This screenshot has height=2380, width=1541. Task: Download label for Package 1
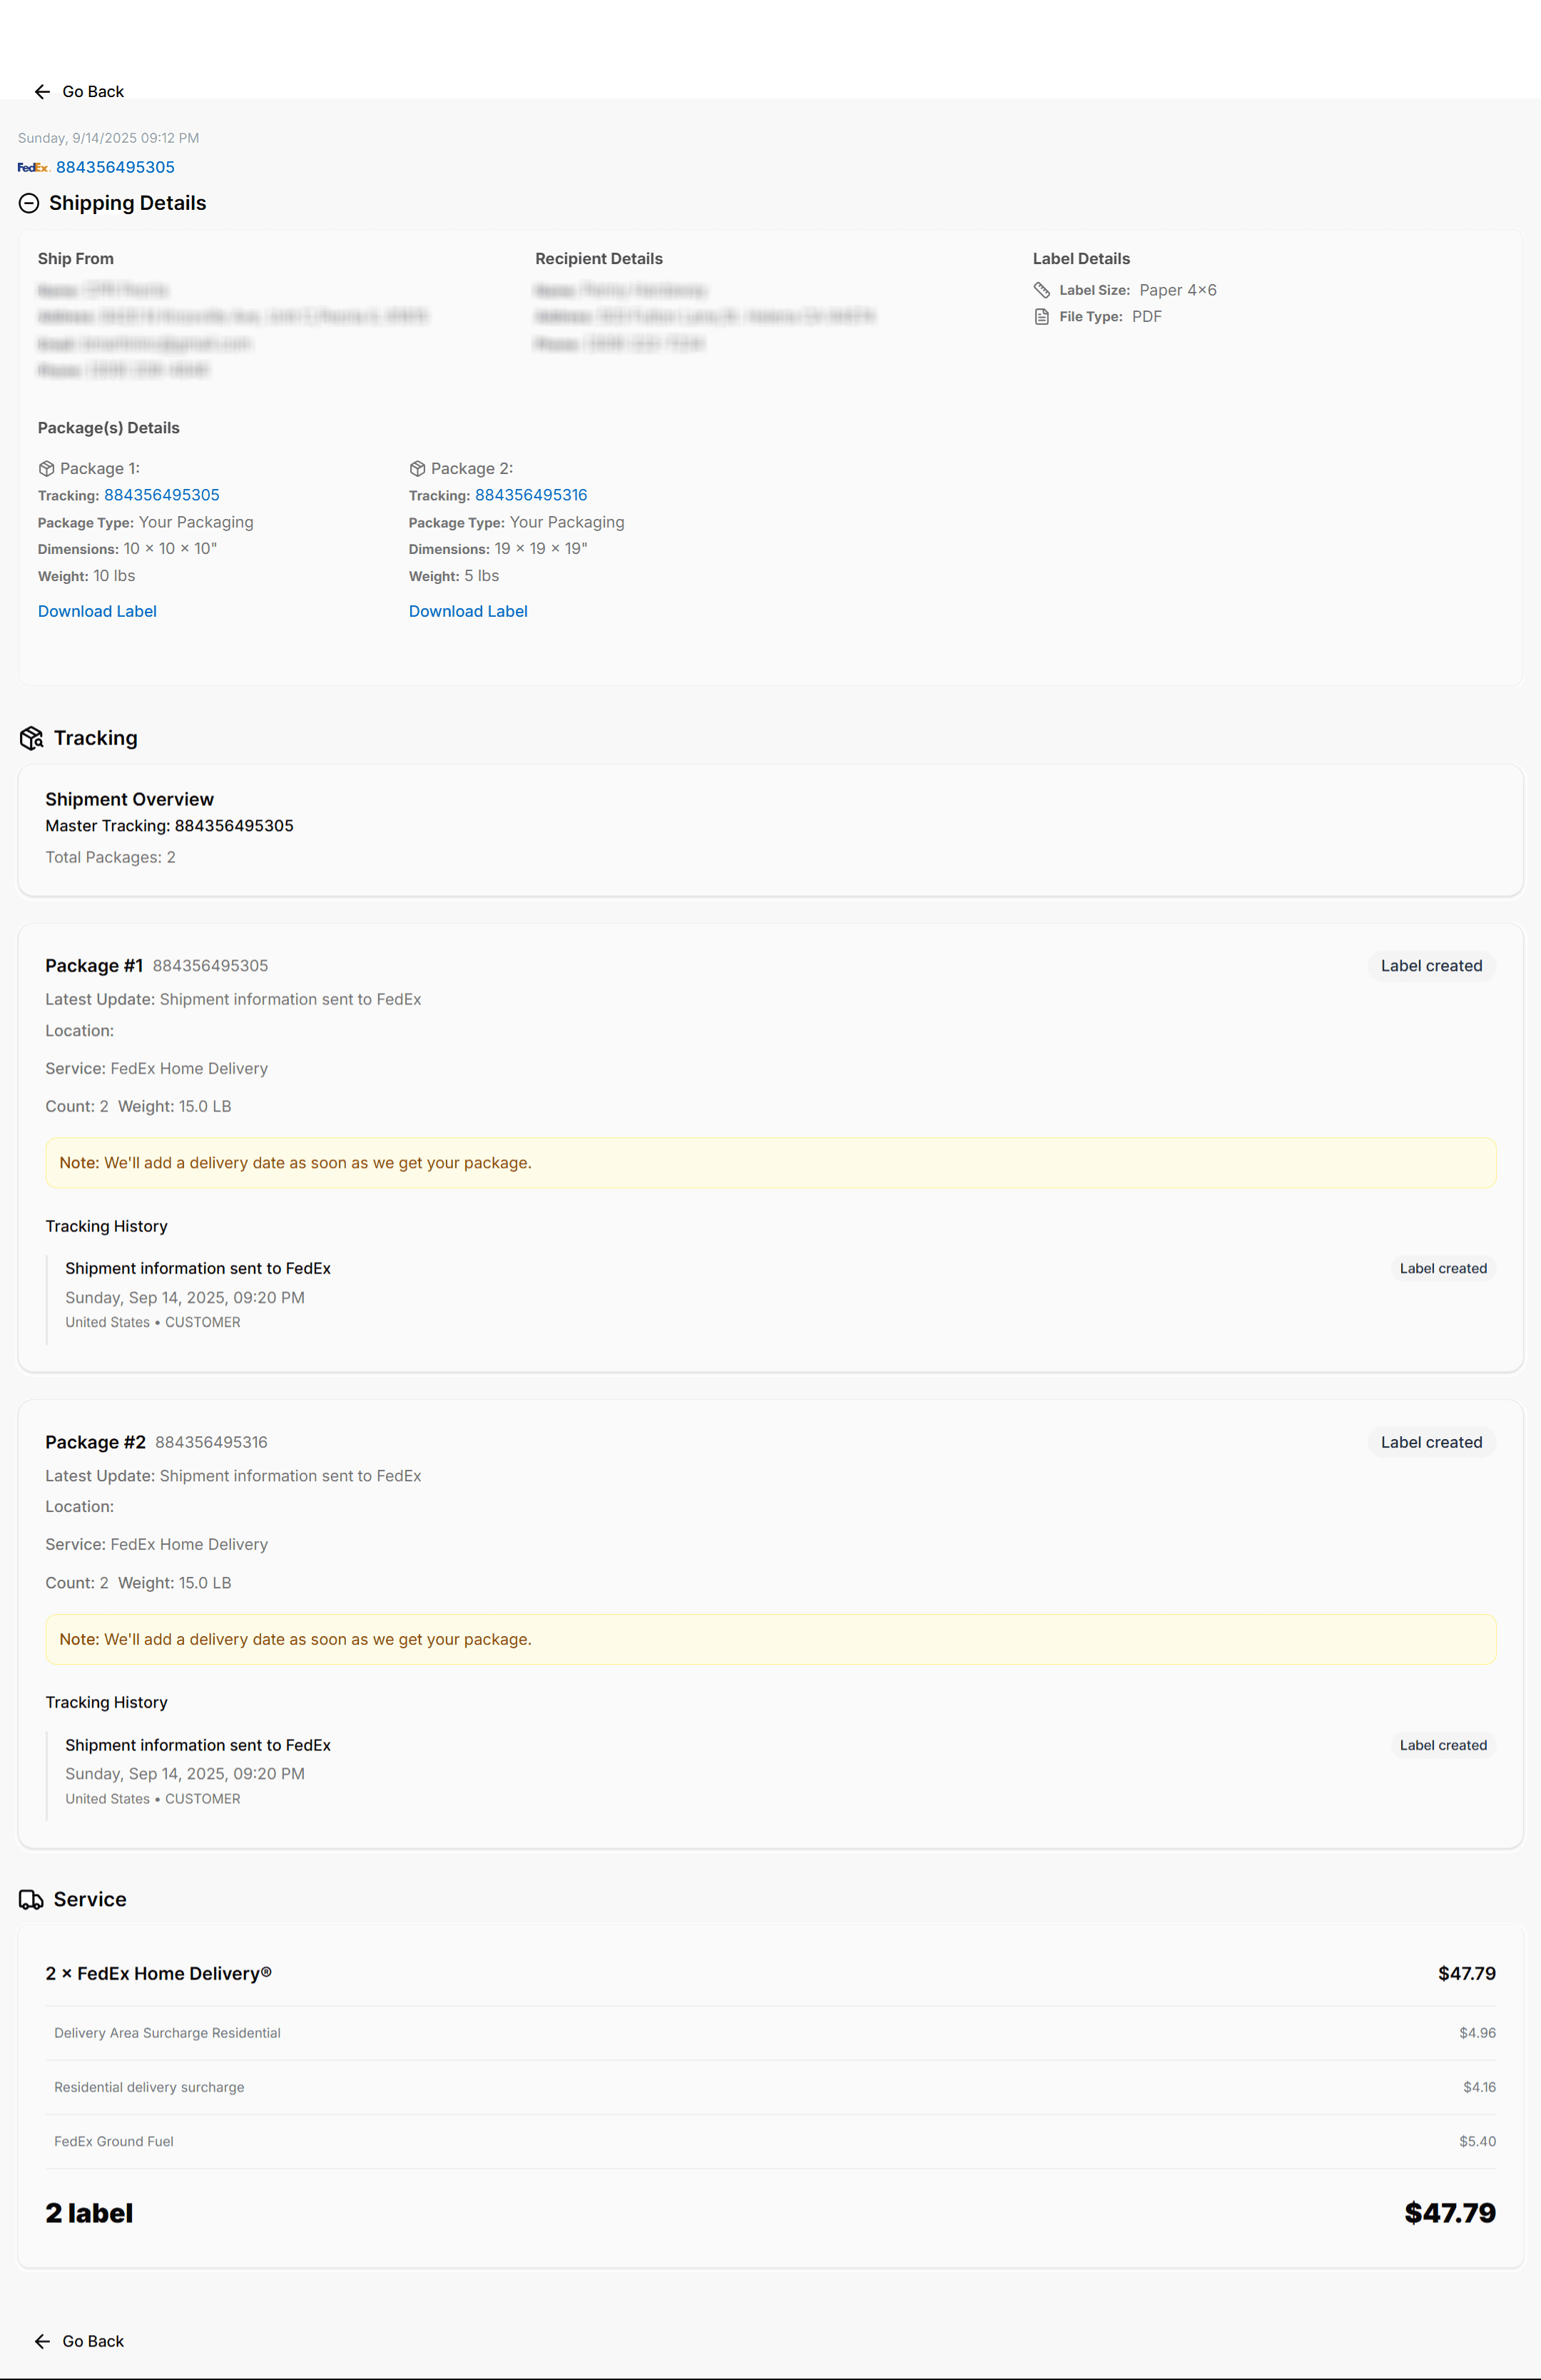click(97, 611)
